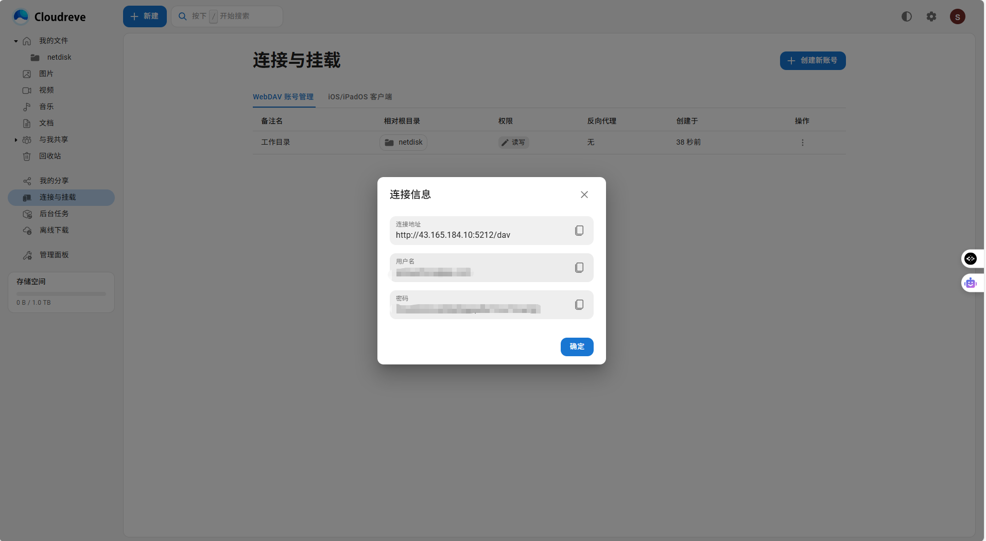
Task: Open 离线下载 in the sidebar
Action: click(54, 230)
